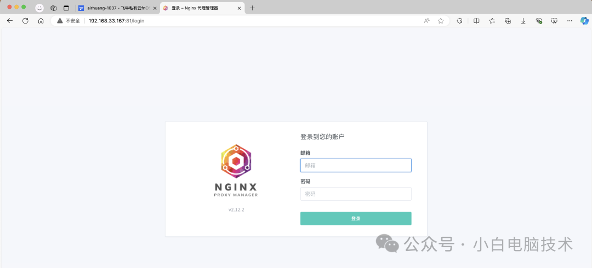Viewport: 592px width, 268px height.
Task: Click the version text v2.12.2
Action: [236, 209]
